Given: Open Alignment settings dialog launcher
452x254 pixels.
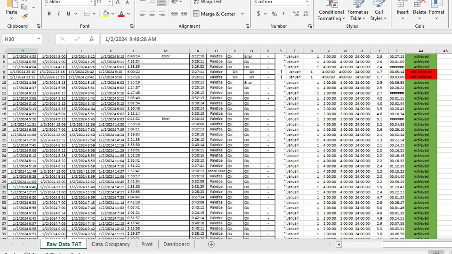Looking at the screenshot, I should click(247, 26).
